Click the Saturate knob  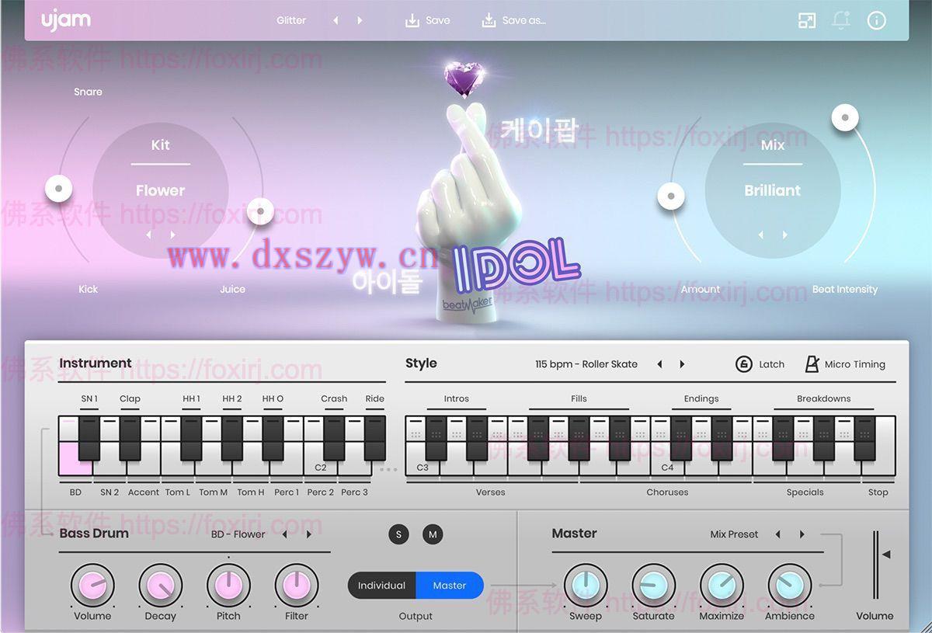(x=653, y=586)
